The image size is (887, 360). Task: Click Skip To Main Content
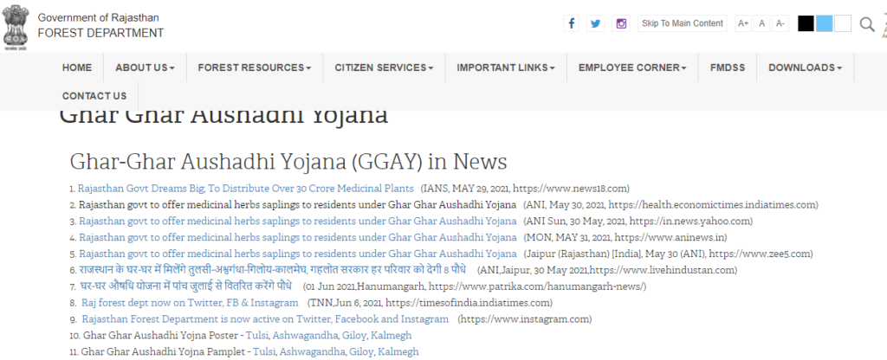tap(683, 23)
